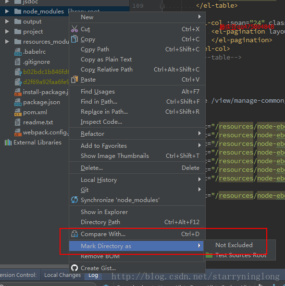Click the Test Sources Root green folder icon
The width and height of the screenshot is (285, 286).
[209, 255]
